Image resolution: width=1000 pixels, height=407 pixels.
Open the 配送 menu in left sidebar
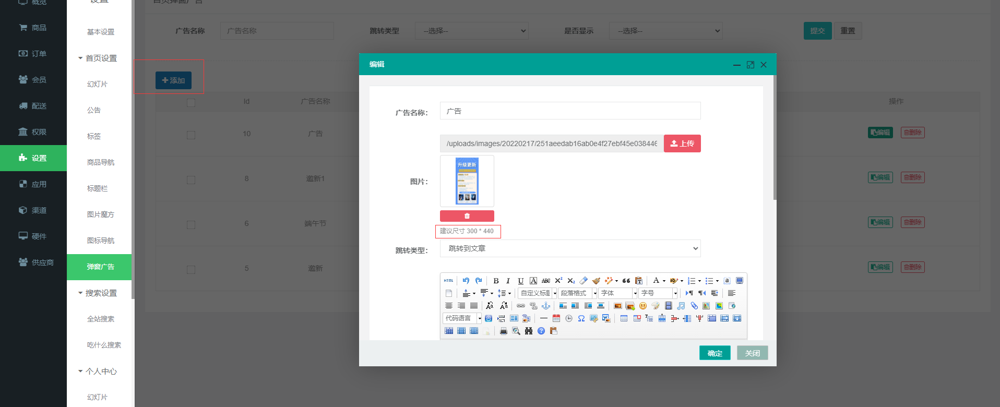pos(33,106)
